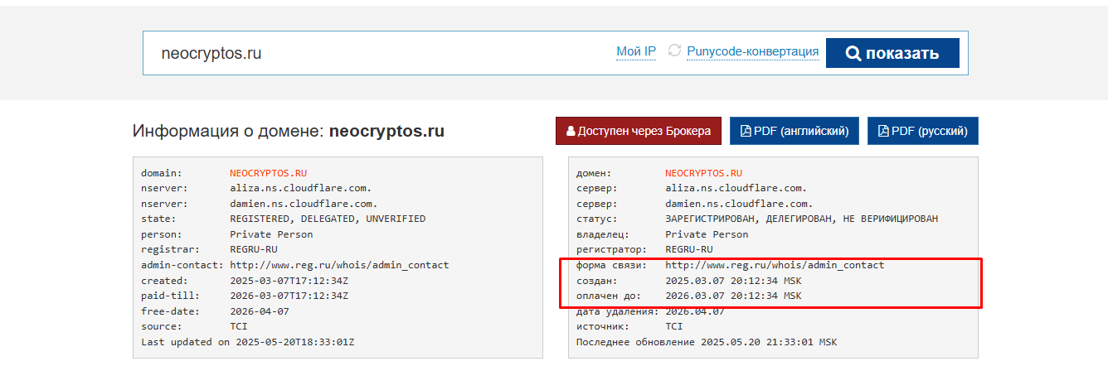Screen dimensions: 1108x366
Task: Download the whois via the PDF (английский) label
Action: pyautogui.click(x=801, y=131)
